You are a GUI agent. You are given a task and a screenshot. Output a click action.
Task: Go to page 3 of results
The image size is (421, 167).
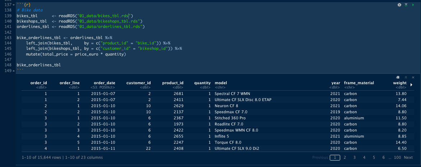[355, 158]
